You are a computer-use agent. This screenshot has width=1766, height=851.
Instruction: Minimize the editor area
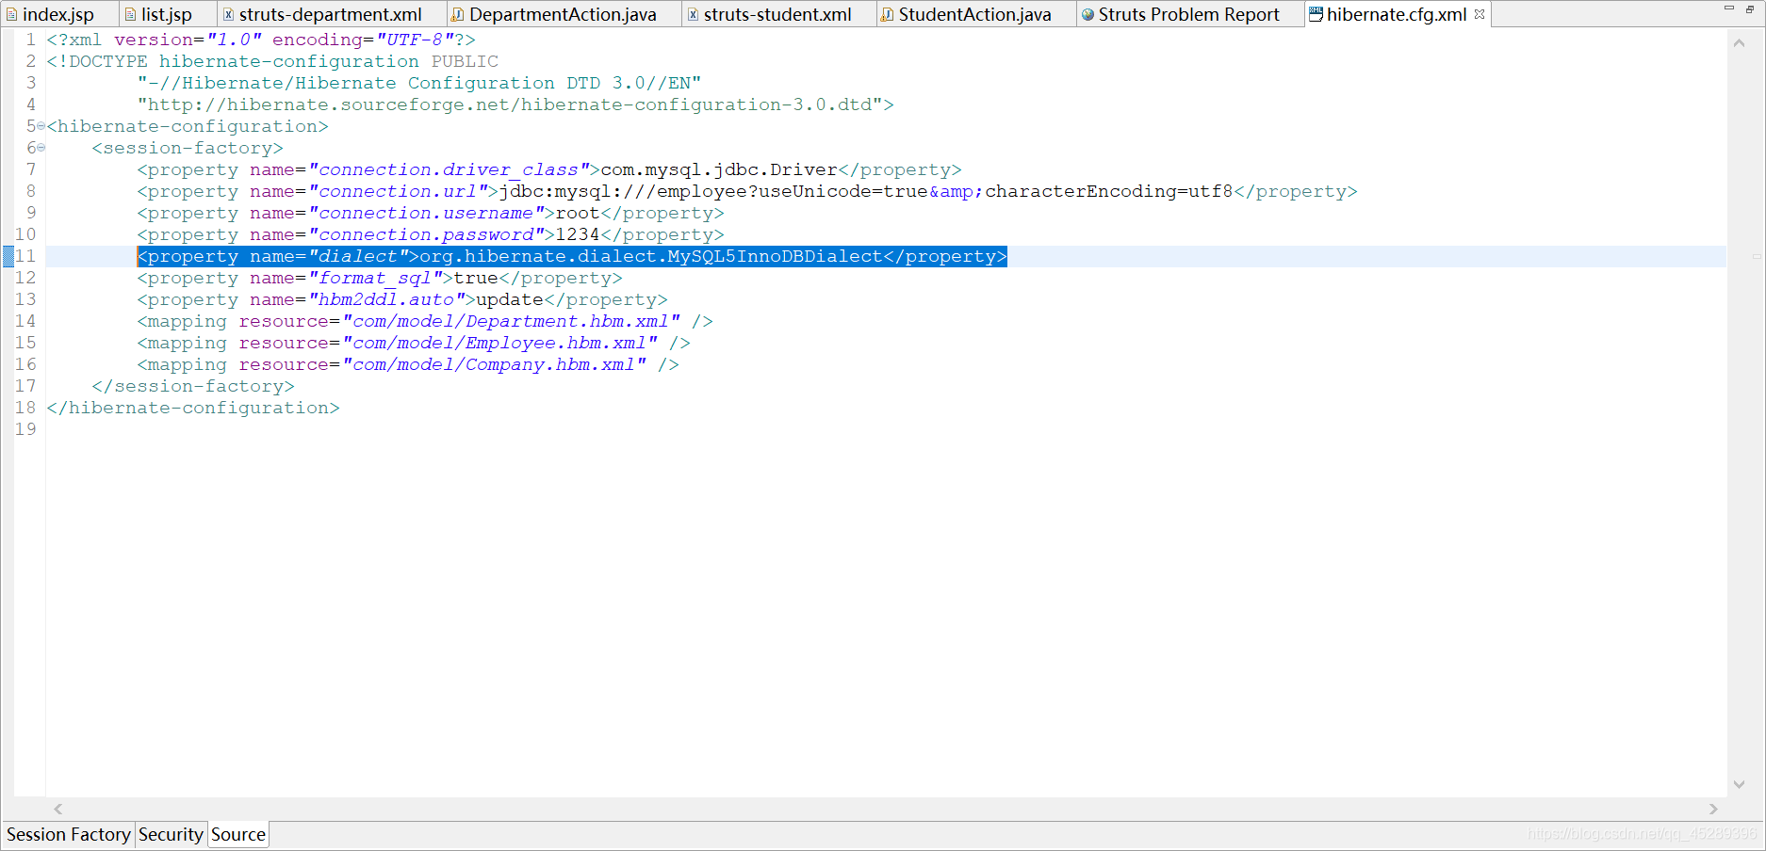[x=1729, y=8]
